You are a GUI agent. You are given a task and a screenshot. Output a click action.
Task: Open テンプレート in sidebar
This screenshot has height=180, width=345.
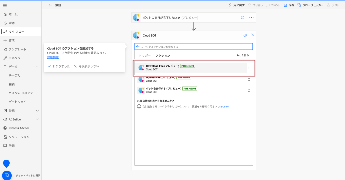pyautogui.click(x=18, y=49)
